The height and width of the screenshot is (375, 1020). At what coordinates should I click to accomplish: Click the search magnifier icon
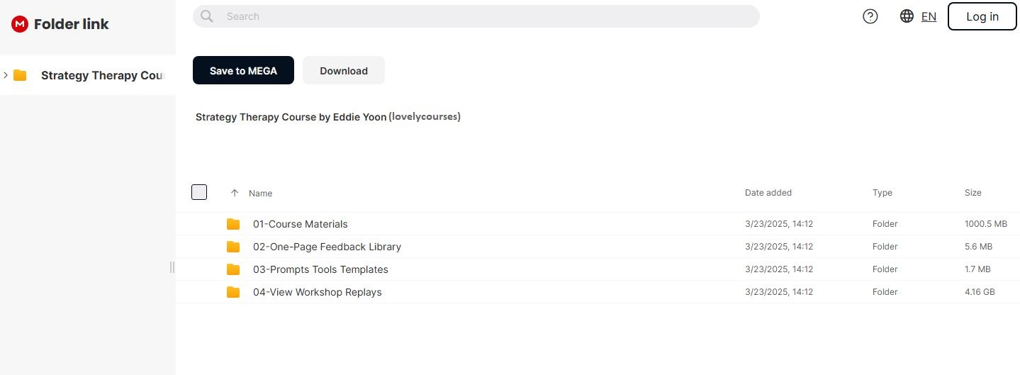point(207,16)
